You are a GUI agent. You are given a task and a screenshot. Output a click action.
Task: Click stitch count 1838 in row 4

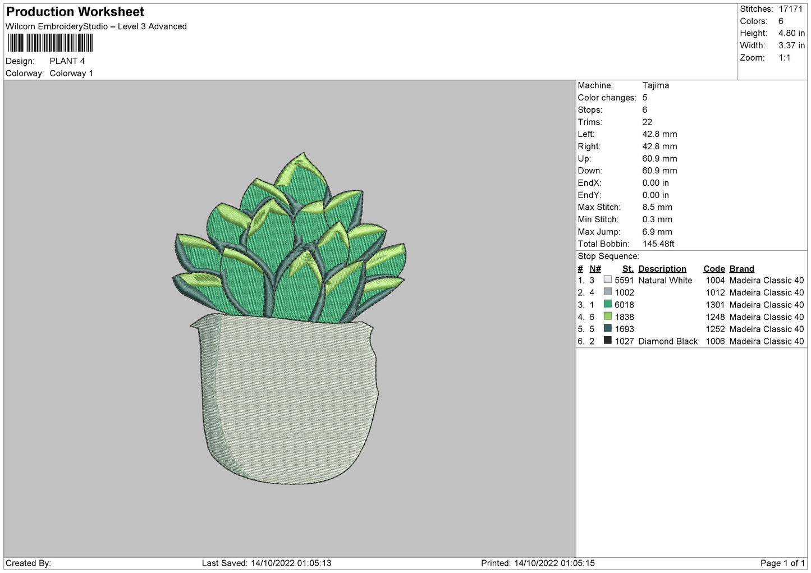coord(624,317)
